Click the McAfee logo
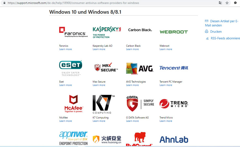The image size is (240, 147). pyautogui.click(x=74, y=104)
